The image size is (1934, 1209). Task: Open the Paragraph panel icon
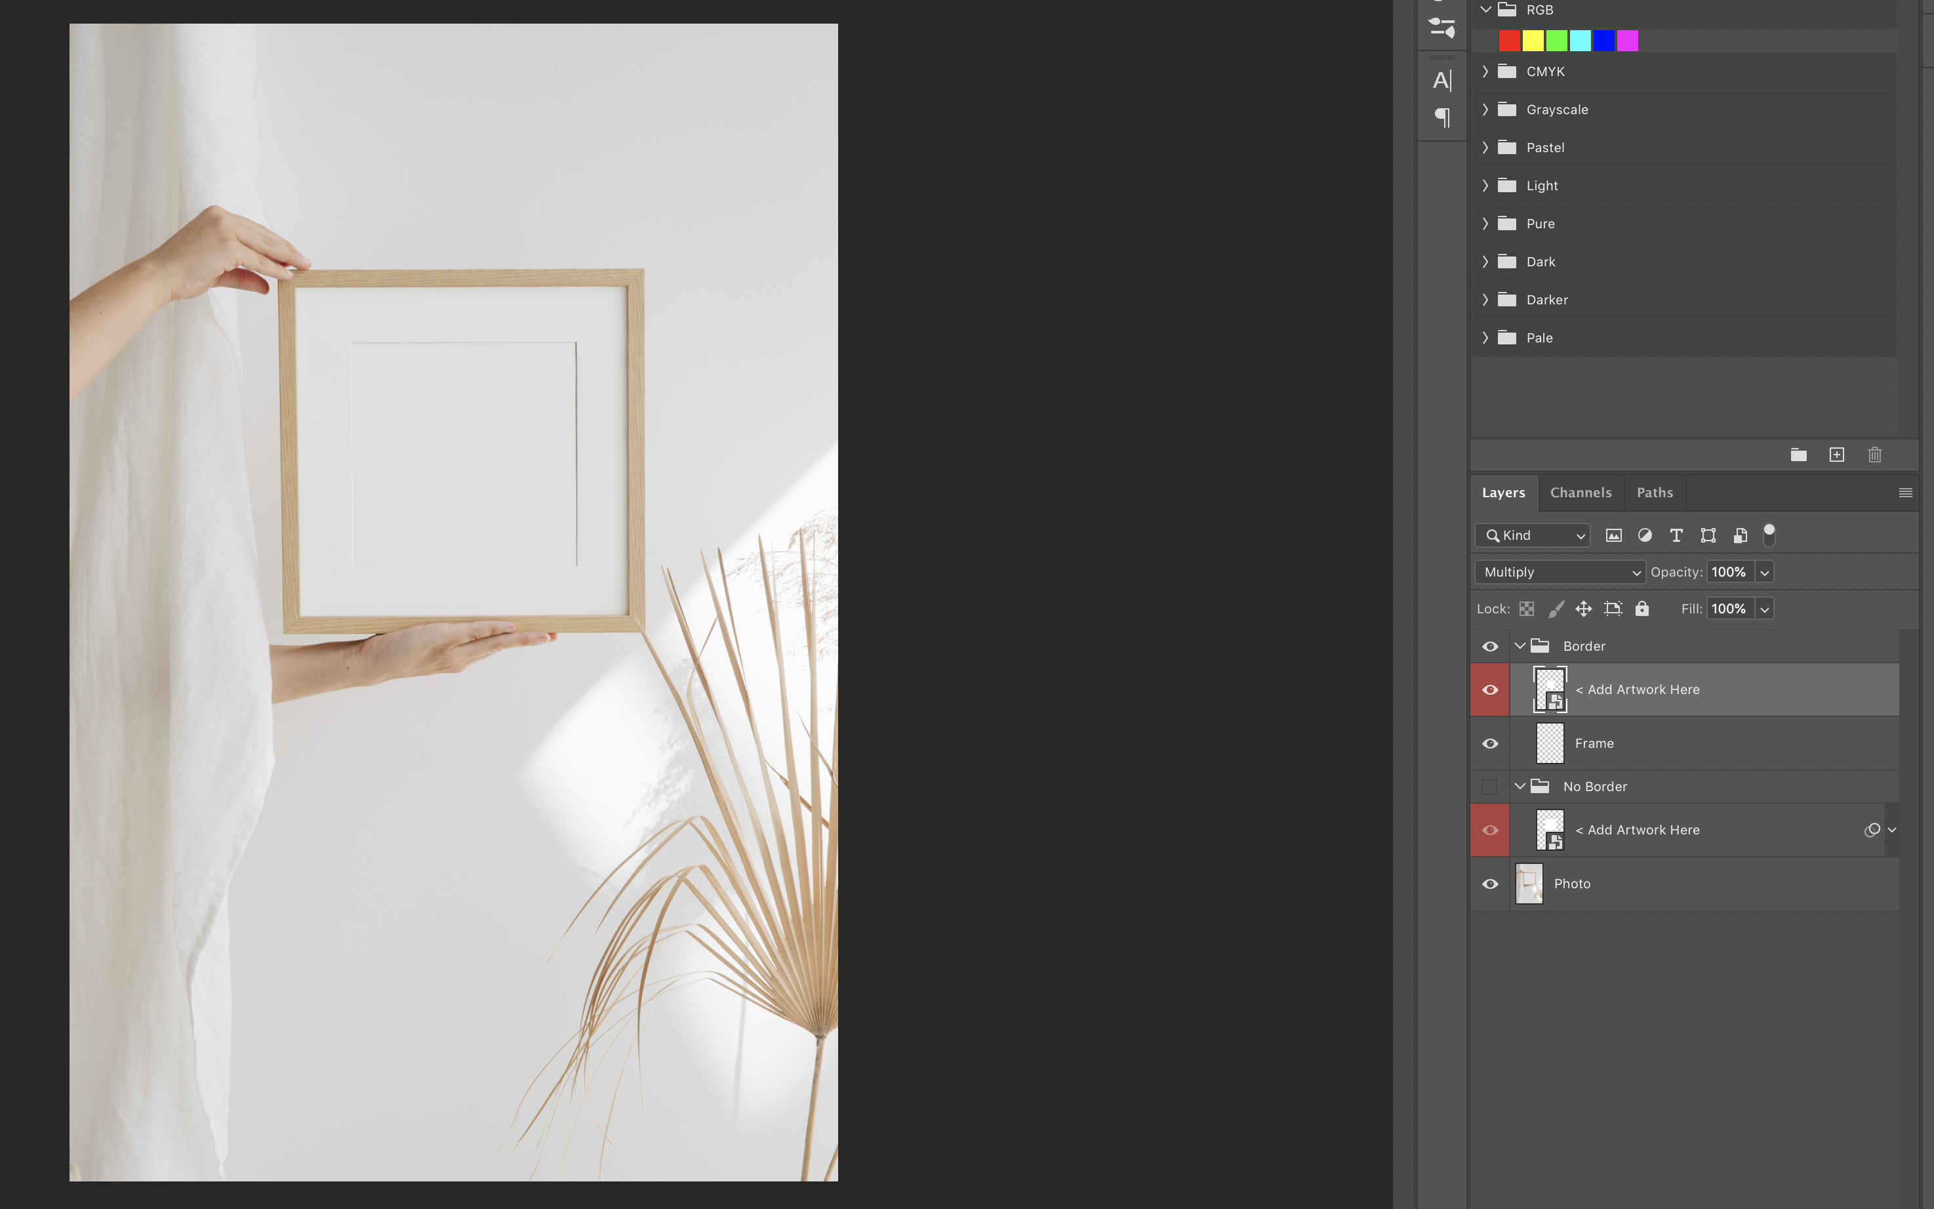tap(1441, 117)
